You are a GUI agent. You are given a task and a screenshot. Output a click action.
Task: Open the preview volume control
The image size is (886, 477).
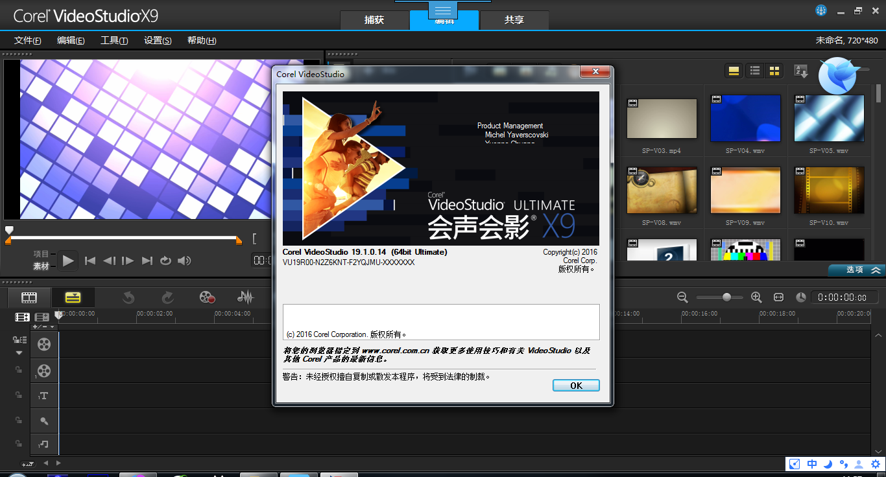(184, 261)
